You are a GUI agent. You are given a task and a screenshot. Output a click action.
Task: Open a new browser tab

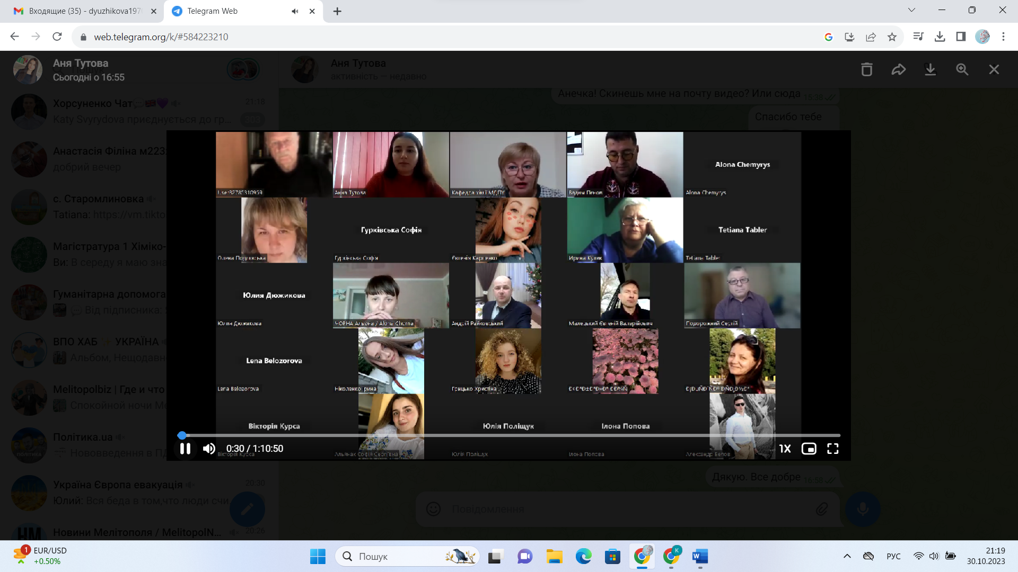(x=337, y=11)
